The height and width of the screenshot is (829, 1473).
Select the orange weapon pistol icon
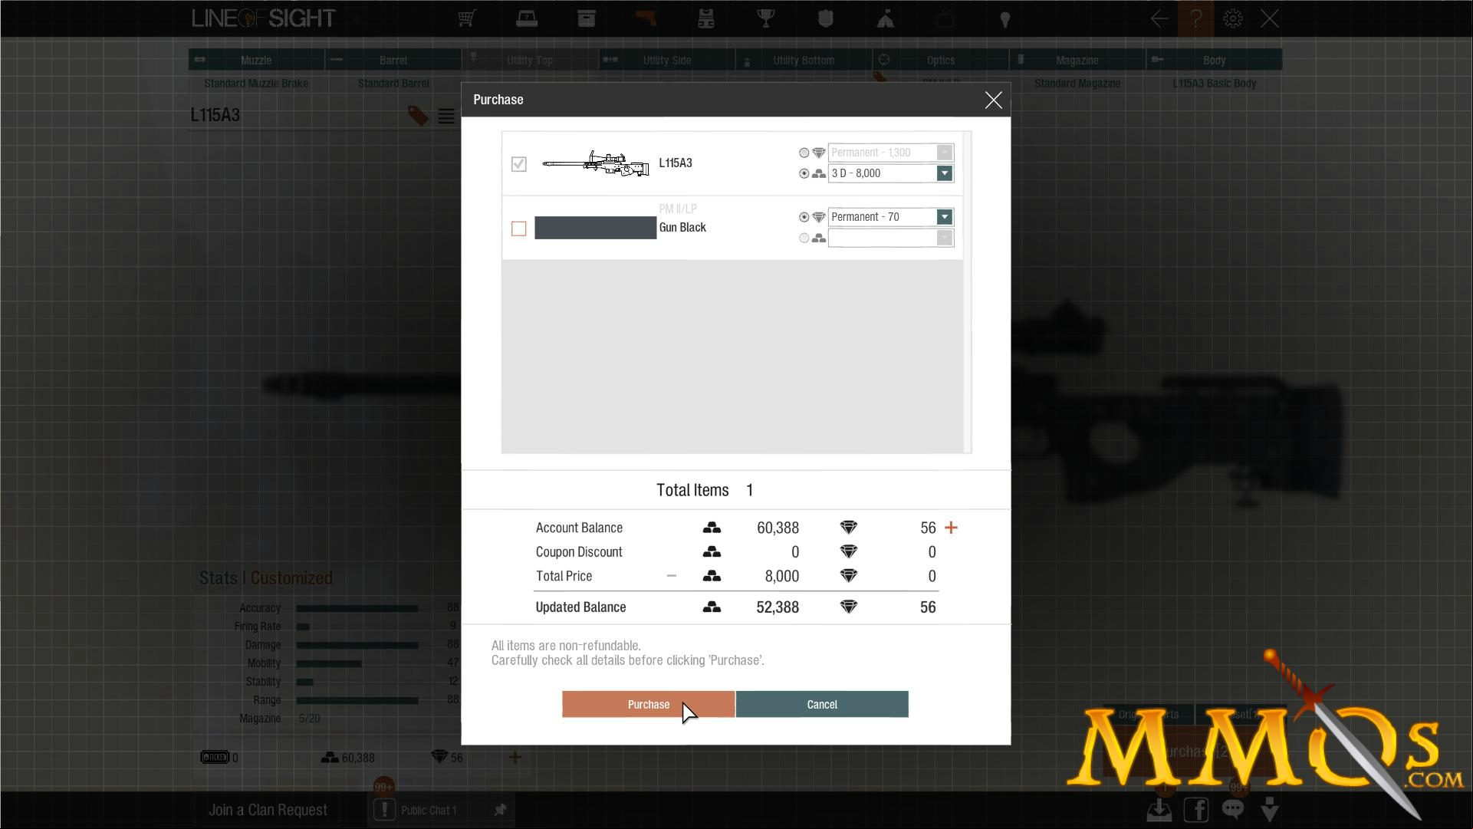[x=646, y=18]
